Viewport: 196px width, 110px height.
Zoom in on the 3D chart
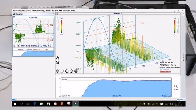[x=58, y=58]
